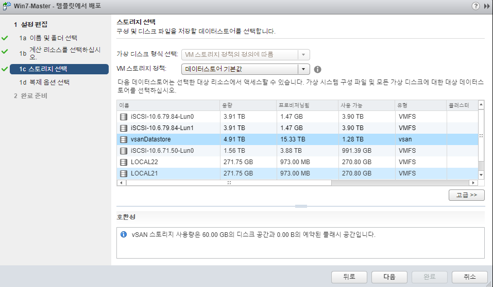493x287 pixels.
Task: Select step 1d 복제 옵션 선택
Action: (x=44, y=82)
